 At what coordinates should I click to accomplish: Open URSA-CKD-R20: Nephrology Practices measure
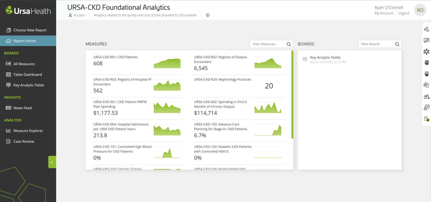point(239,85)
